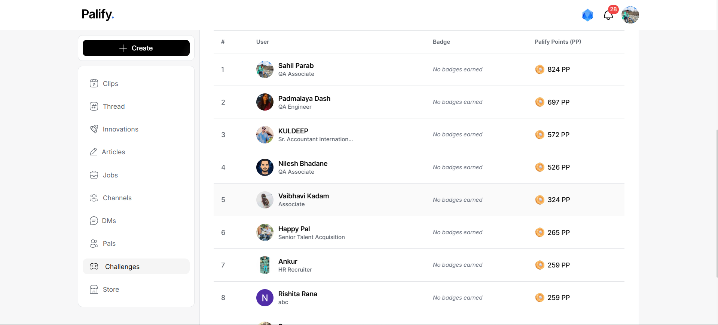Click Padmalaya Dash's profile picture
The width and height of the screenshot is (718, 325).
265,102
